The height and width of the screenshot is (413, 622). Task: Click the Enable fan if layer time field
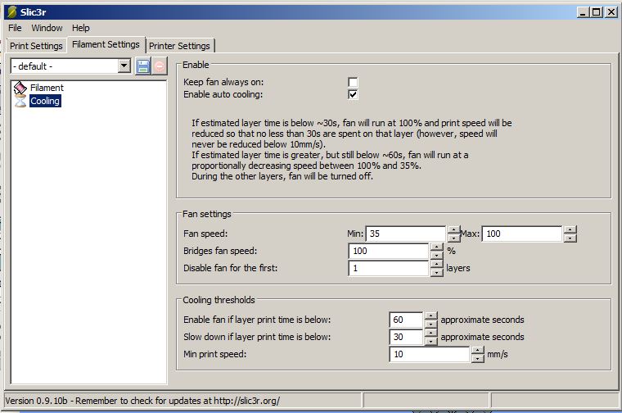(x=406, y=320)
